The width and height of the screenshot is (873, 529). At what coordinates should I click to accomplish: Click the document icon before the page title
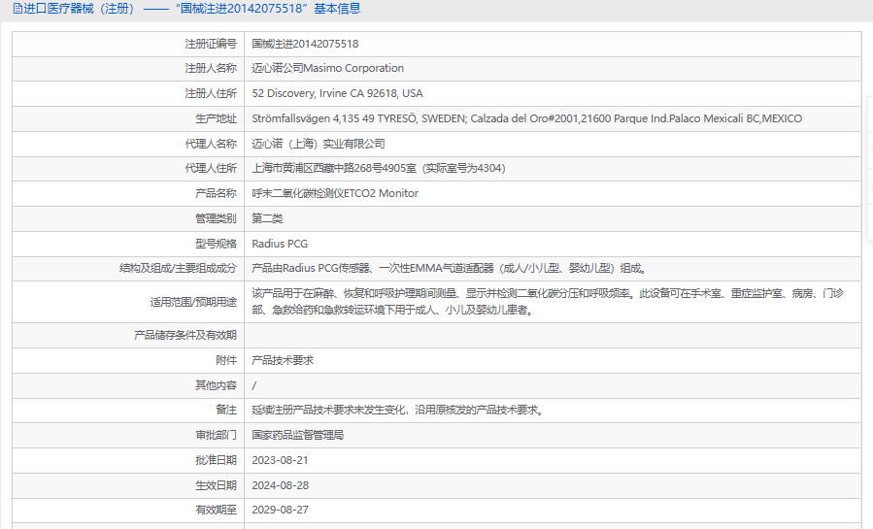[17, 9]
